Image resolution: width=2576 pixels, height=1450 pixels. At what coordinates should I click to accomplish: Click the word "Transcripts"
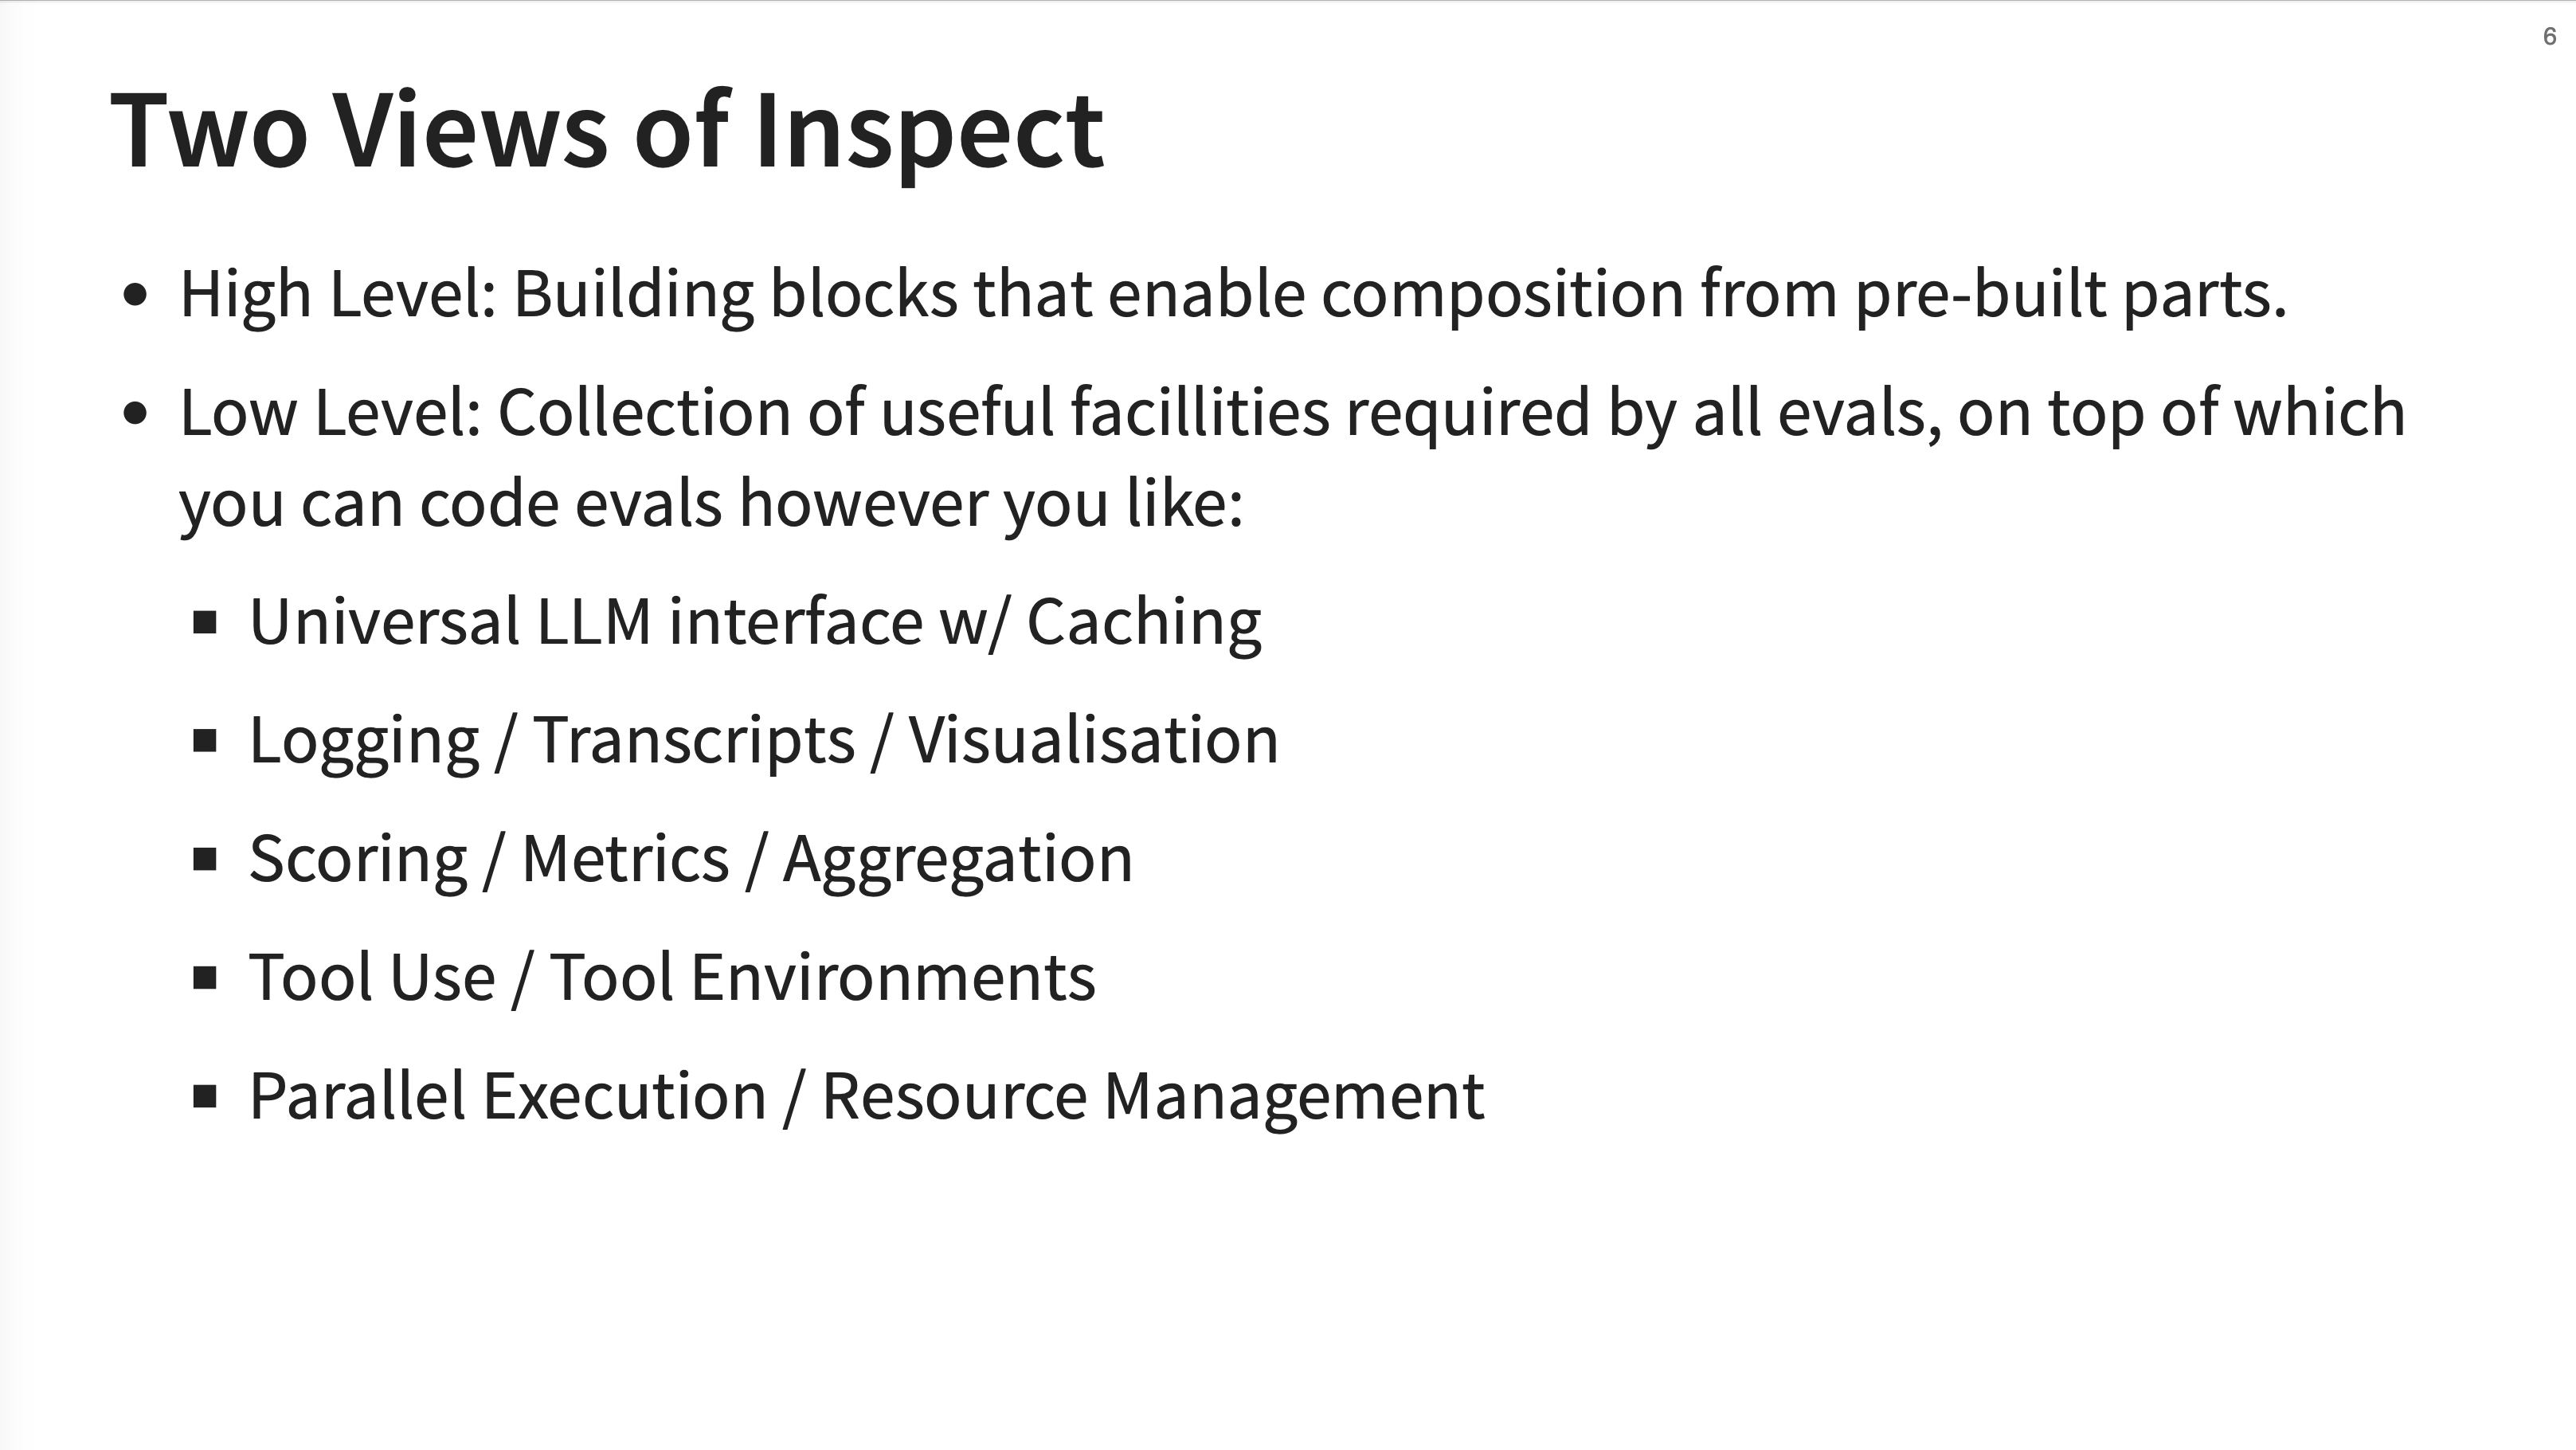pyautogui.click(x=694, y=742)
